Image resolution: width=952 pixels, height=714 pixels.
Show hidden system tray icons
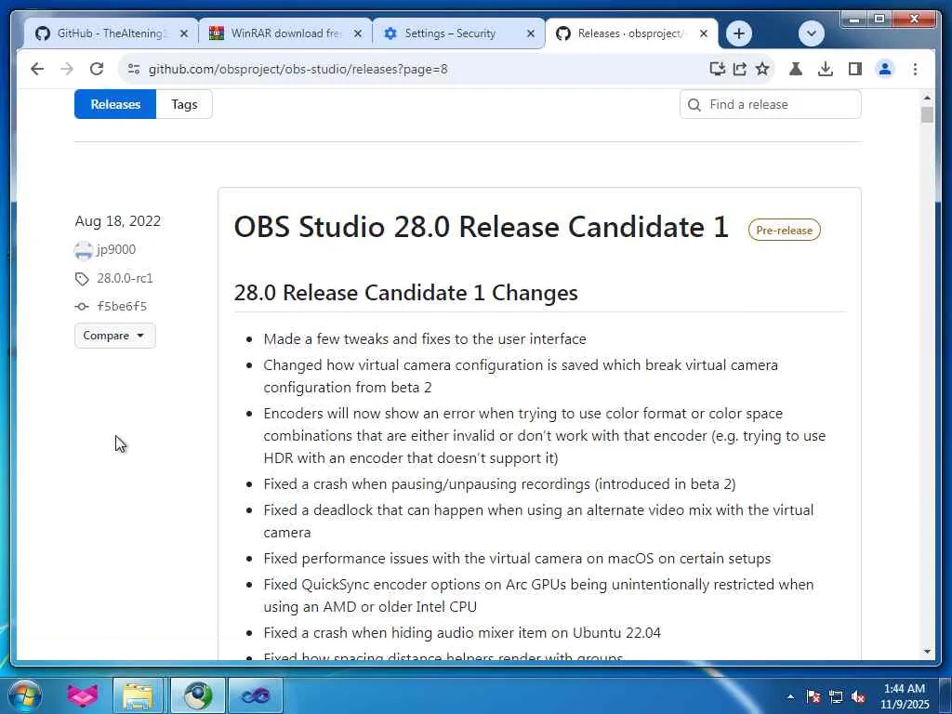[790, 696]
